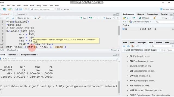Create new project via main toolbar icon

[x=4, y=9]
